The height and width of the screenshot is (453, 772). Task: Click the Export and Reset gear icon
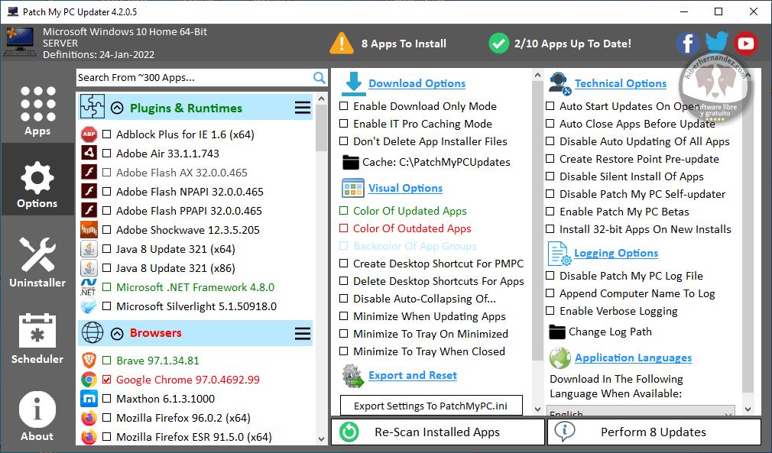click(x=353, y=376)
